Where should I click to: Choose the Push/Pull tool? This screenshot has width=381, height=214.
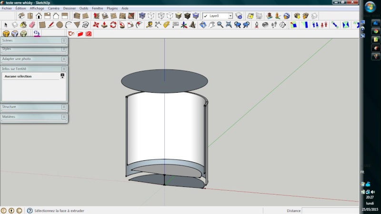pyautogui.click(x=104, y=25)
